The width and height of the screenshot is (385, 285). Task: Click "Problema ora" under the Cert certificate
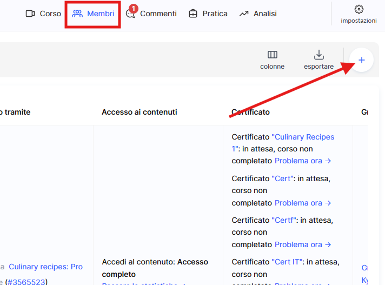(x=303, y=203)
